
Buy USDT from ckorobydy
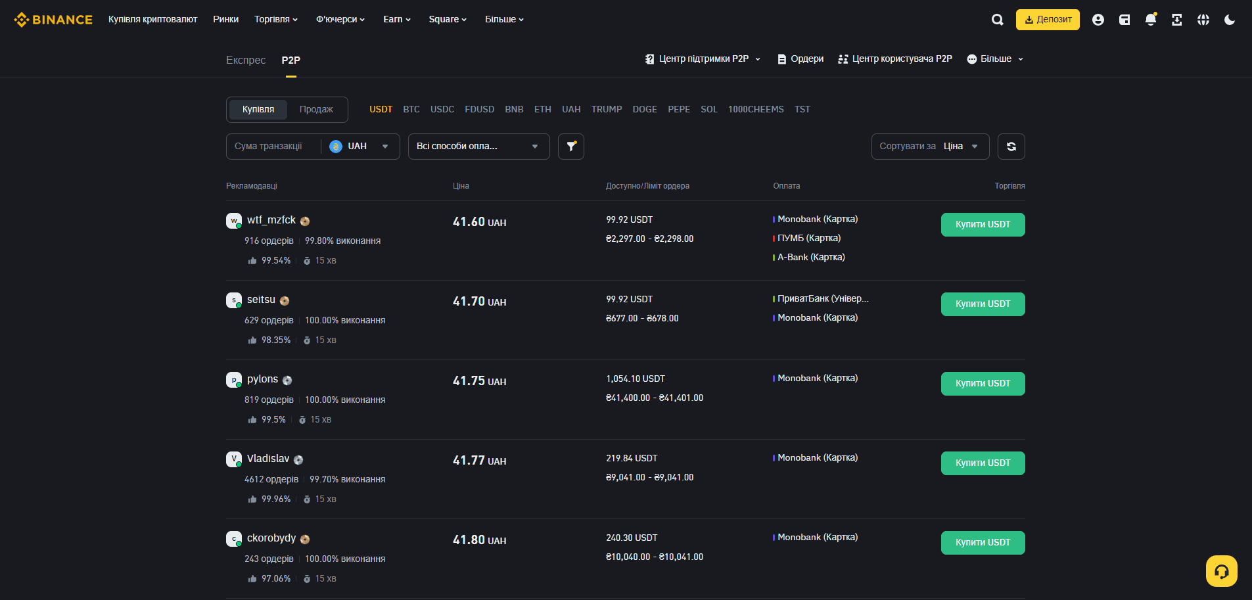[x=983, y=543]
